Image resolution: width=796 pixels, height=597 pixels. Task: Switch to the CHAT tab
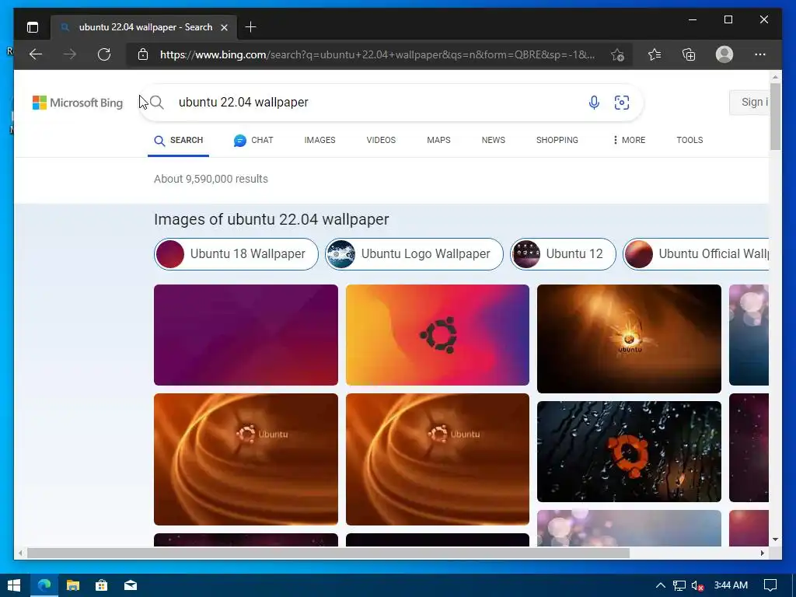coord(253,140)
